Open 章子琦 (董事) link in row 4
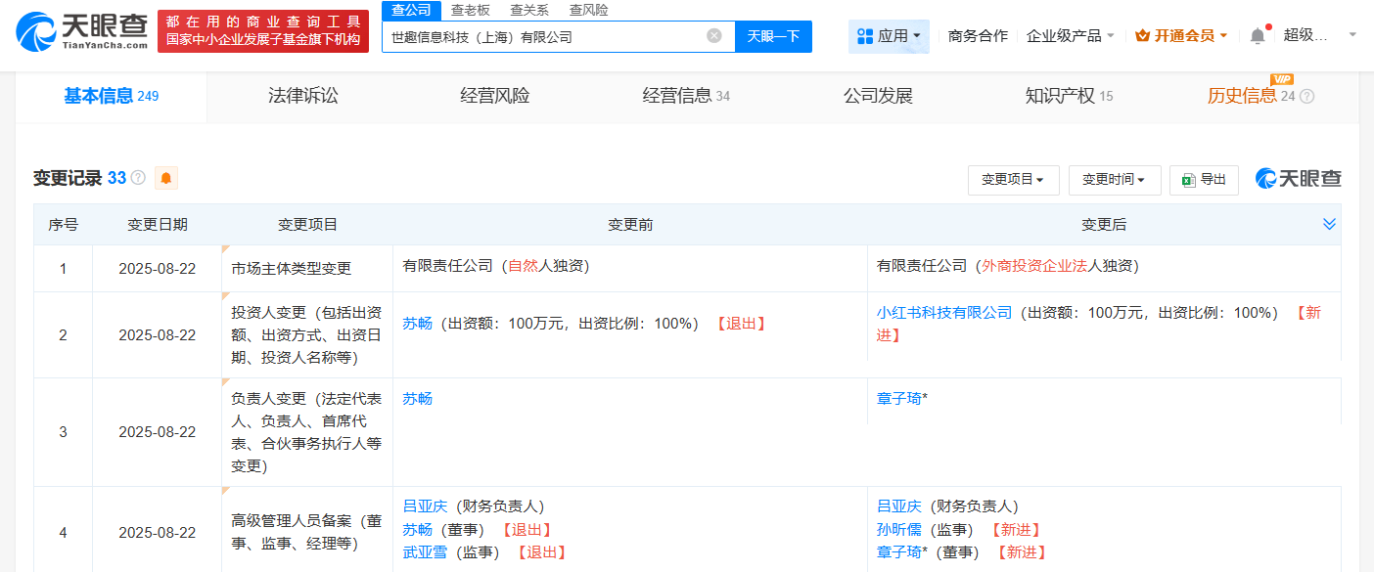Screen dimensions: 1374x572 coord(899,553)
